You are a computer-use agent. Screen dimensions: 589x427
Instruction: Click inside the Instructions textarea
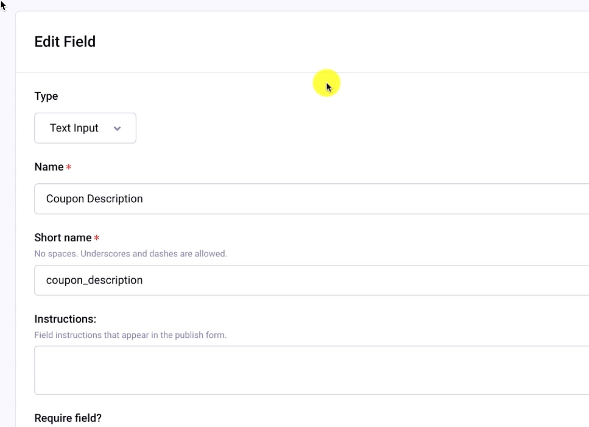click(239, 370)
